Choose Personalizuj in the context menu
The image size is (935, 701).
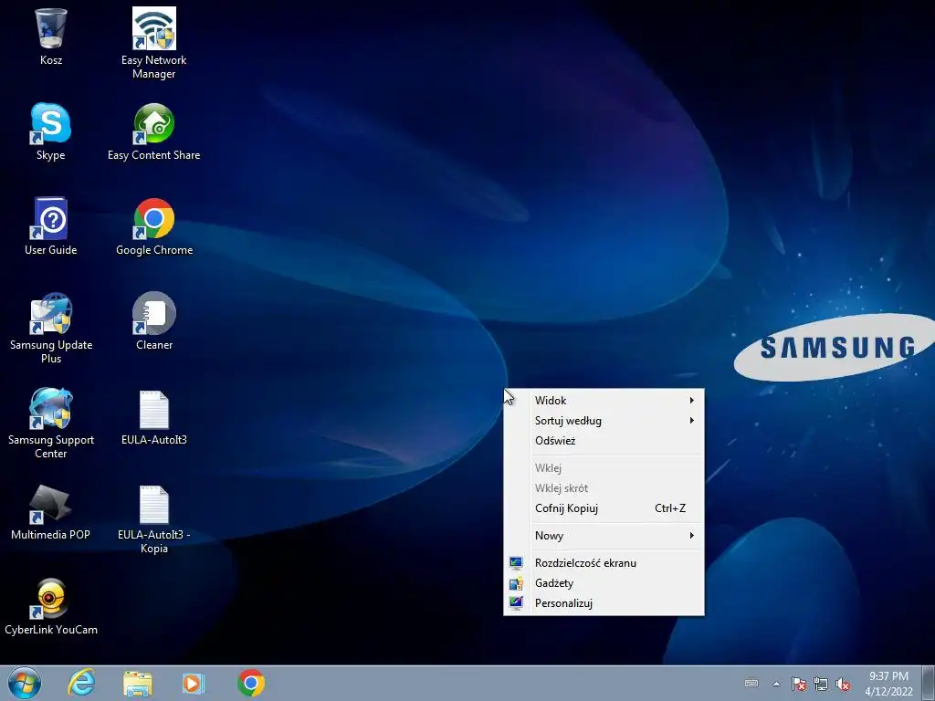click(604, 603)
